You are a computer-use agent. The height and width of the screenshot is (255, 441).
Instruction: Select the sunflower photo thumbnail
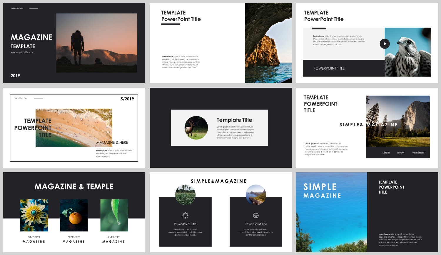(34, 215)
